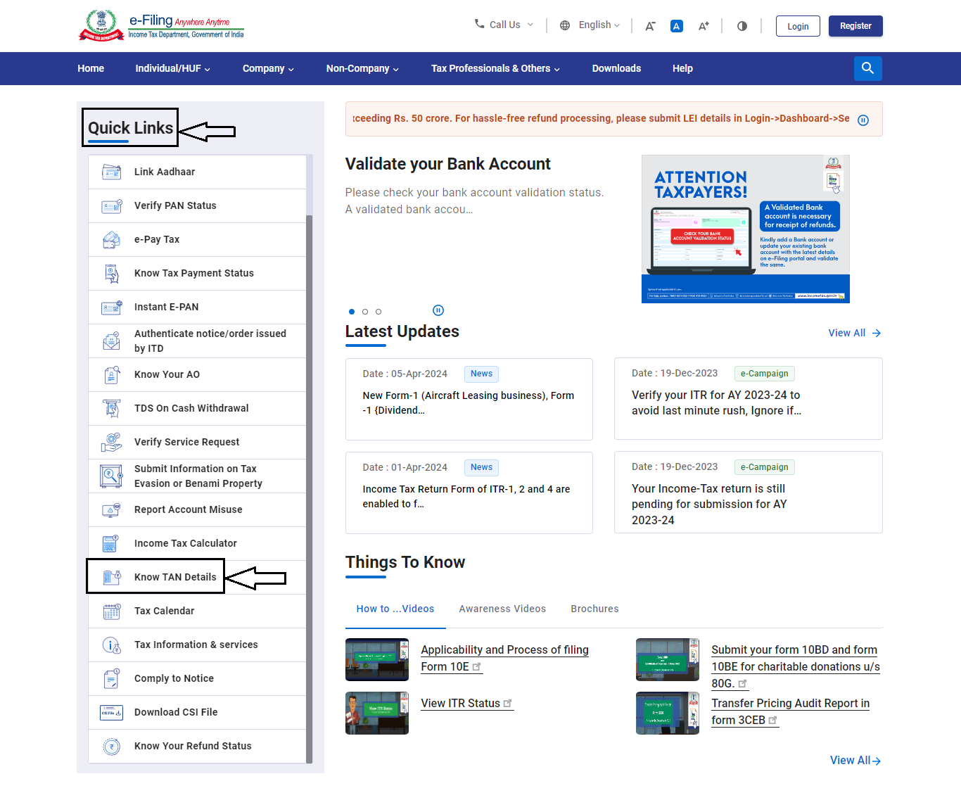
Task: Select the third carousel slide dot
Action: pyautogui.click(x=378, y=312)
